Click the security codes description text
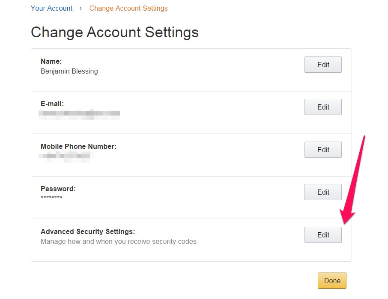This screenshot has width=388, height=299. (118, 241)
